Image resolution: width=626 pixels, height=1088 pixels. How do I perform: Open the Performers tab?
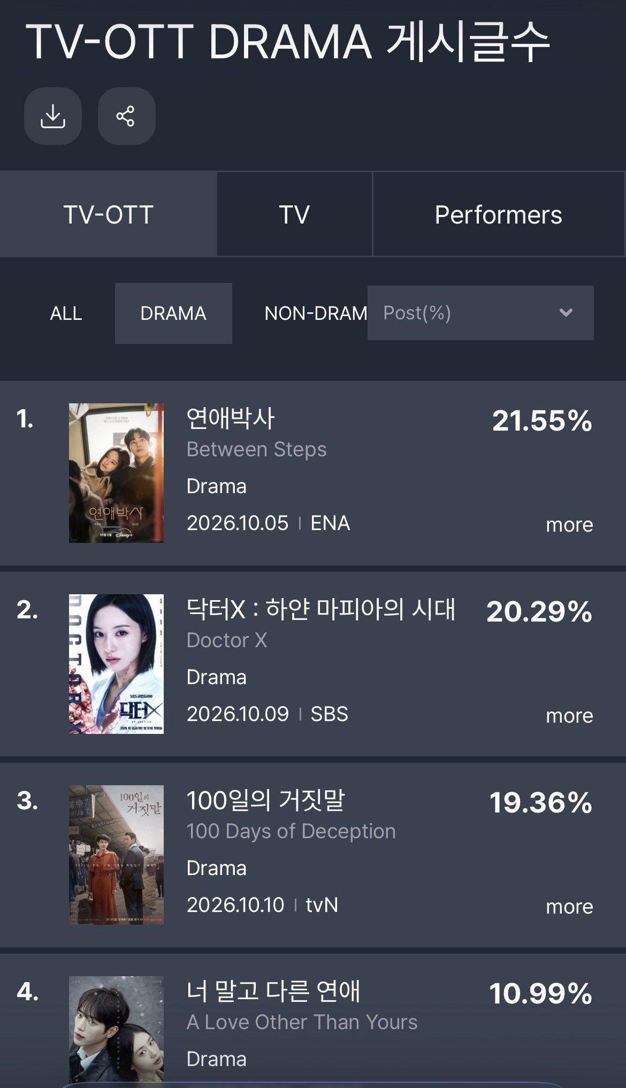click(x=499, y=214)
